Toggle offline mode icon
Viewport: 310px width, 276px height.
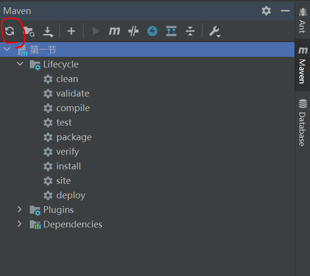(x=133, y=31)
